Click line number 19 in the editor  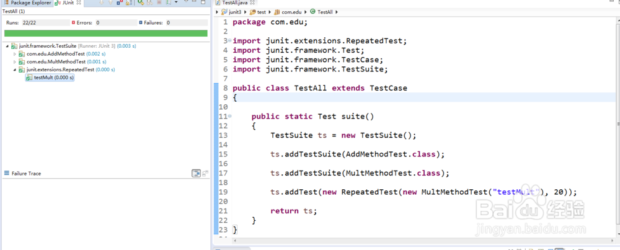(x=223, y=192)
